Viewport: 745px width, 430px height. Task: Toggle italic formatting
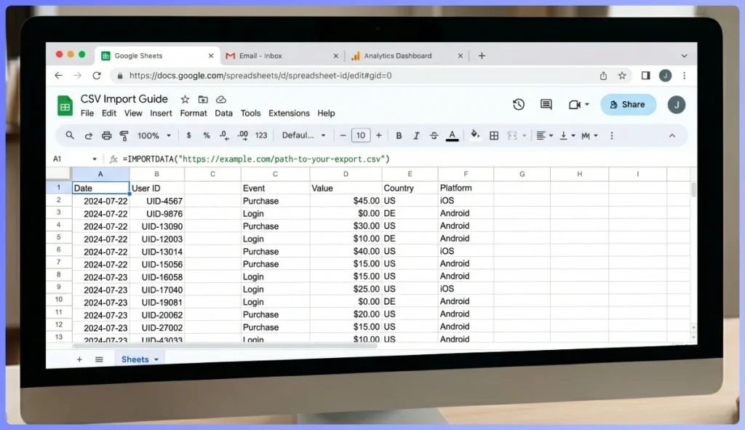(416, 135)
